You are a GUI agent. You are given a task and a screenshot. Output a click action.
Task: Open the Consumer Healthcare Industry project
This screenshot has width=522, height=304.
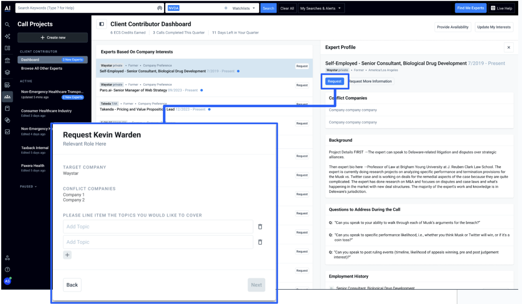pos(46,111)
